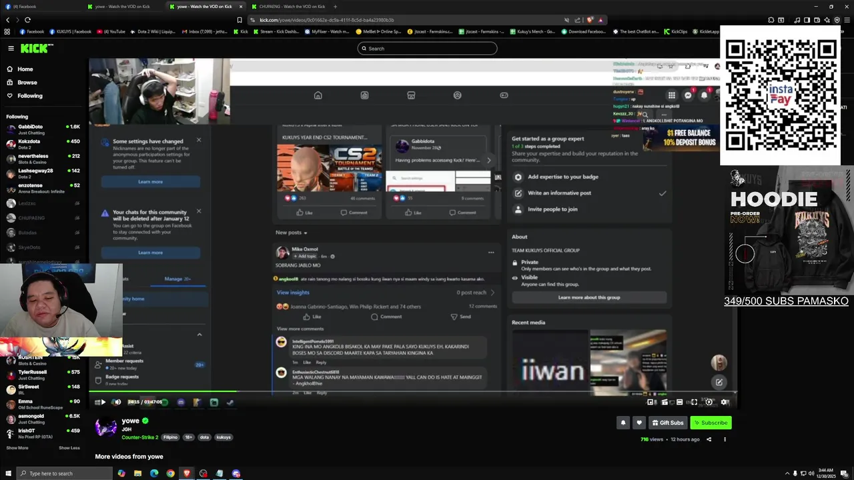Screen dimensions: 854x480
Task: Open Lashsegway28 channel in sidebar
Action: coord(43,173)
